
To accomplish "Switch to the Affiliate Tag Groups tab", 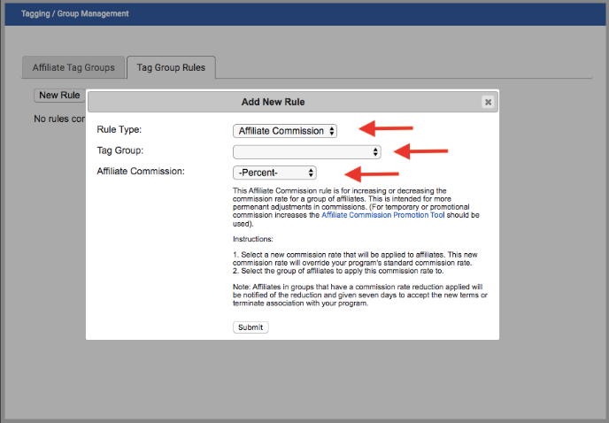I will click(x=73, y=67).
